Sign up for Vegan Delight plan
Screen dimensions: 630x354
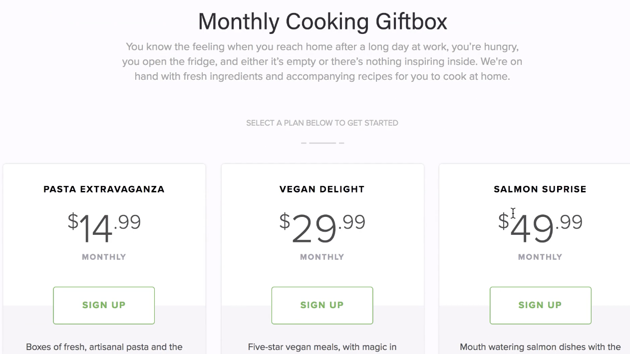pyautogui.click(x=322, y=305)
